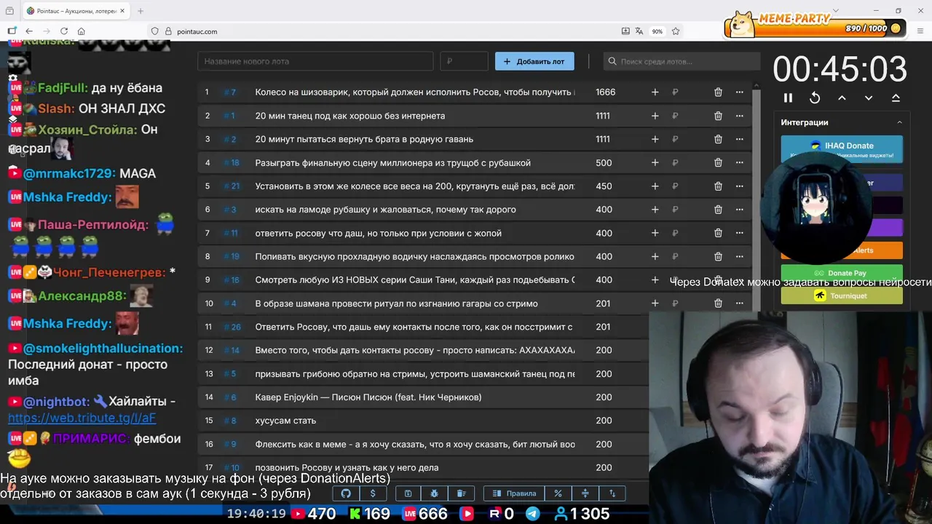Click the Tourniquet integration button

point(842,295)
